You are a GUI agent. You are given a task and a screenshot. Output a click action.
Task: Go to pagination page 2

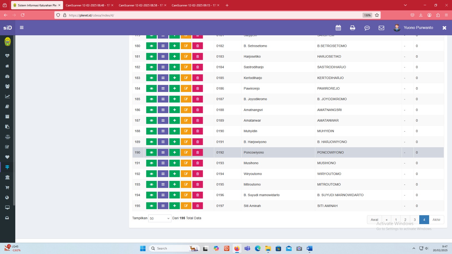405,220
